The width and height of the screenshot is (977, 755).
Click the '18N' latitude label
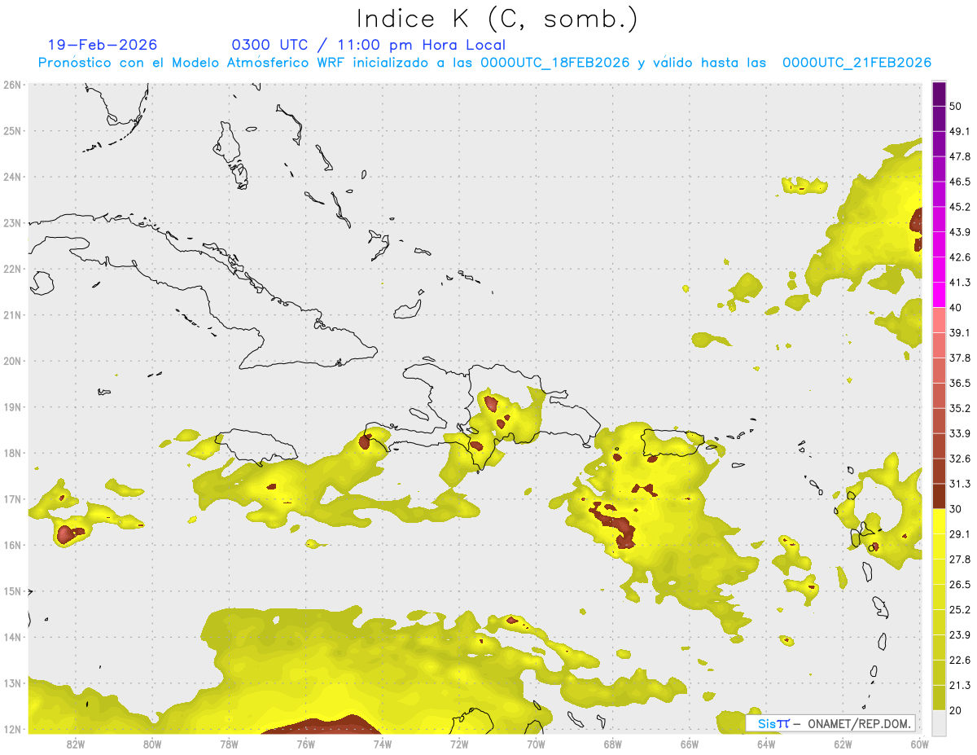12,453
